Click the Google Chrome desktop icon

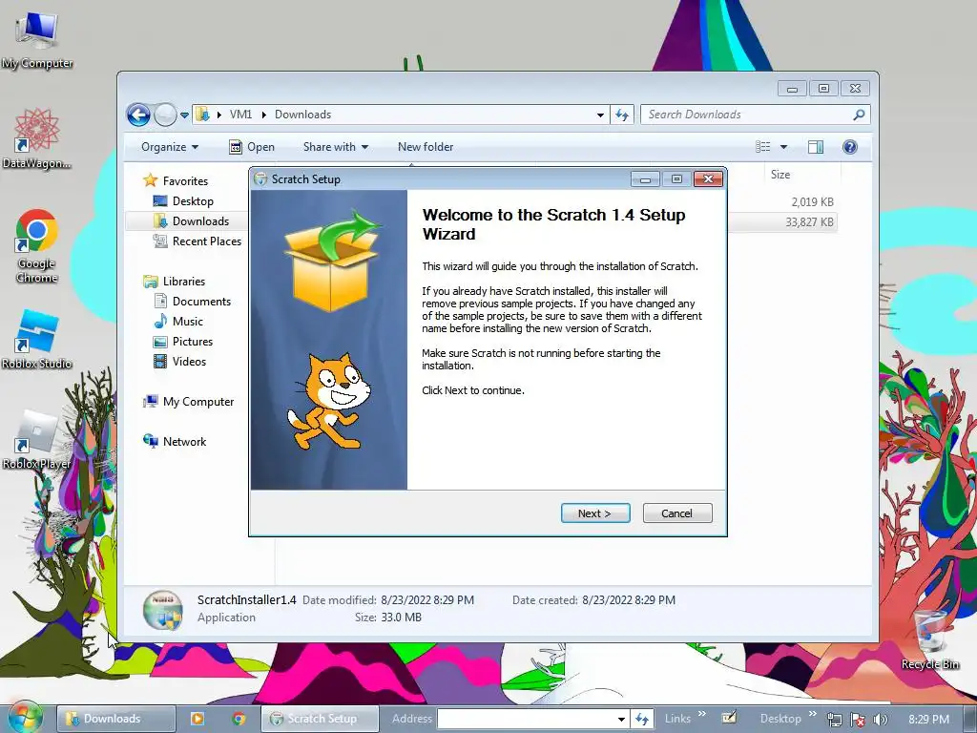tap(37, 247)
